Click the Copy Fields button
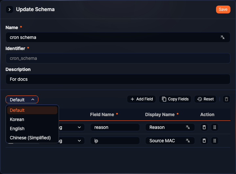The height and width of the screenshot is (174, 236). (175, 99)
